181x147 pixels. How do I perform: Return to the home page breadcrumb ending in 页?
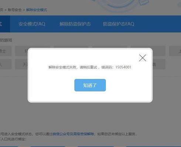[1, 10]
